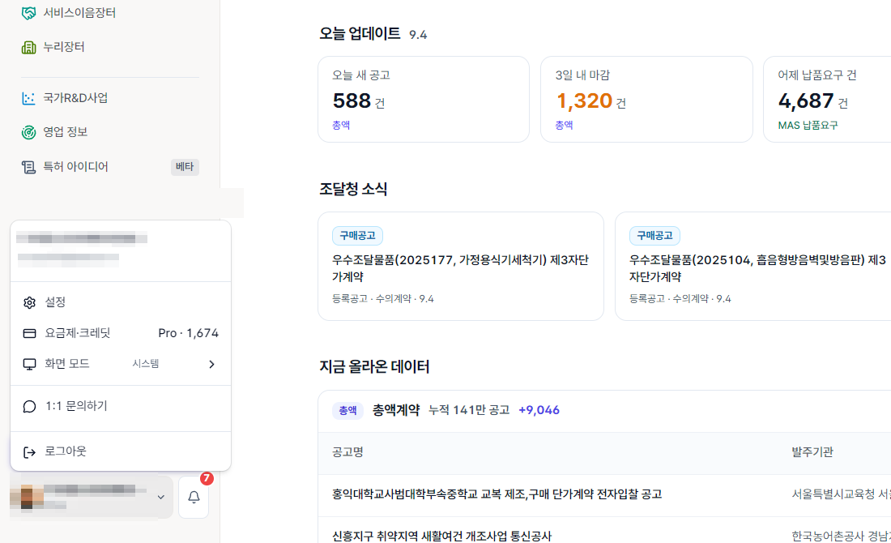891x543 pixels.
Task: Click the 로그아웃 exit arrow icon
Action: click(x=29, y=452)
